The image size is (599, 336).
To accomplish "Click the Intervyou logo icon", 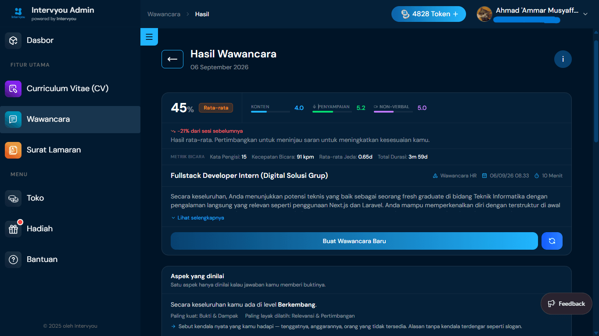I will coord(18,14).
